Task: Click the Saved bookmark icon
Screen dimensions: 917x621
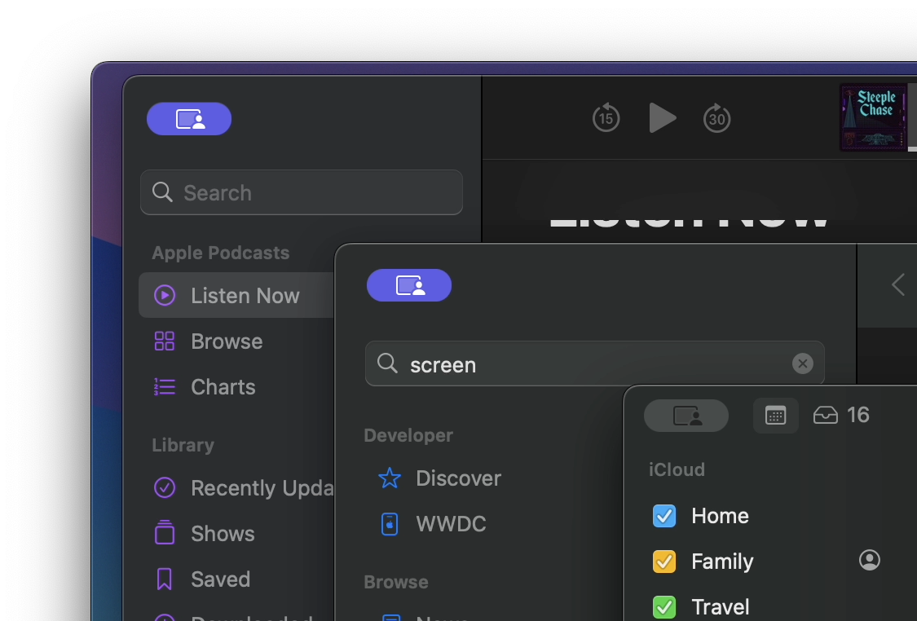Action: [x=165, y=579]
